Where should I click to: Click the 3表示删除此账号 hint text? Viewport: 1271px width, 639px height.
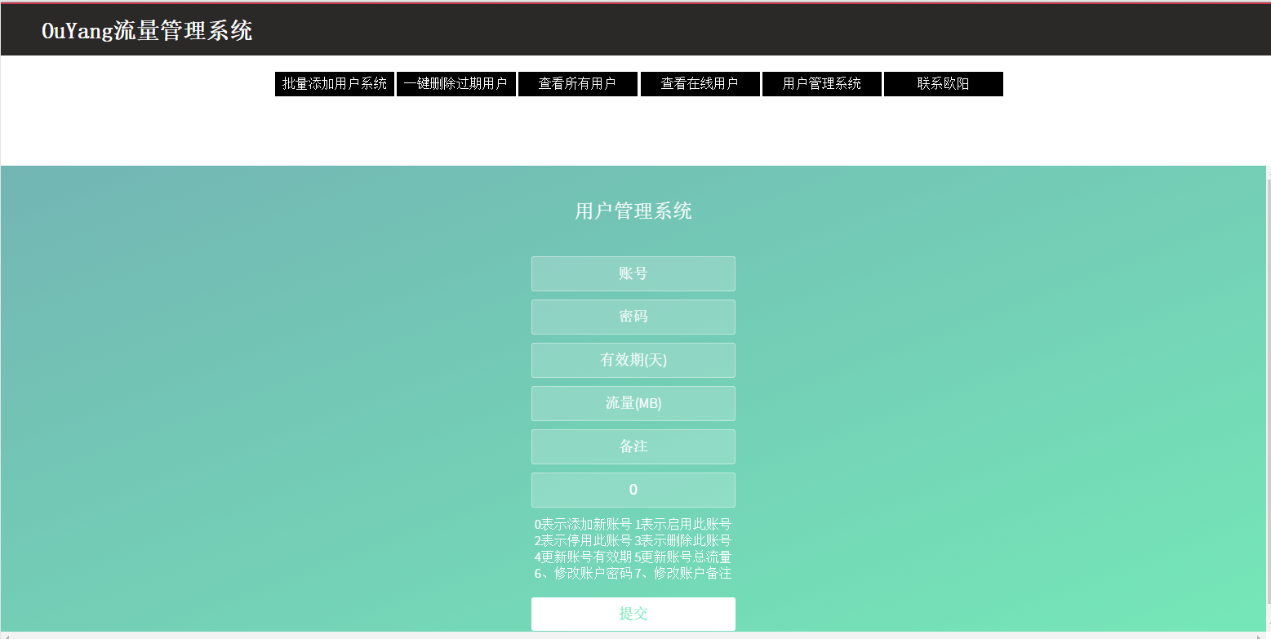682,540
